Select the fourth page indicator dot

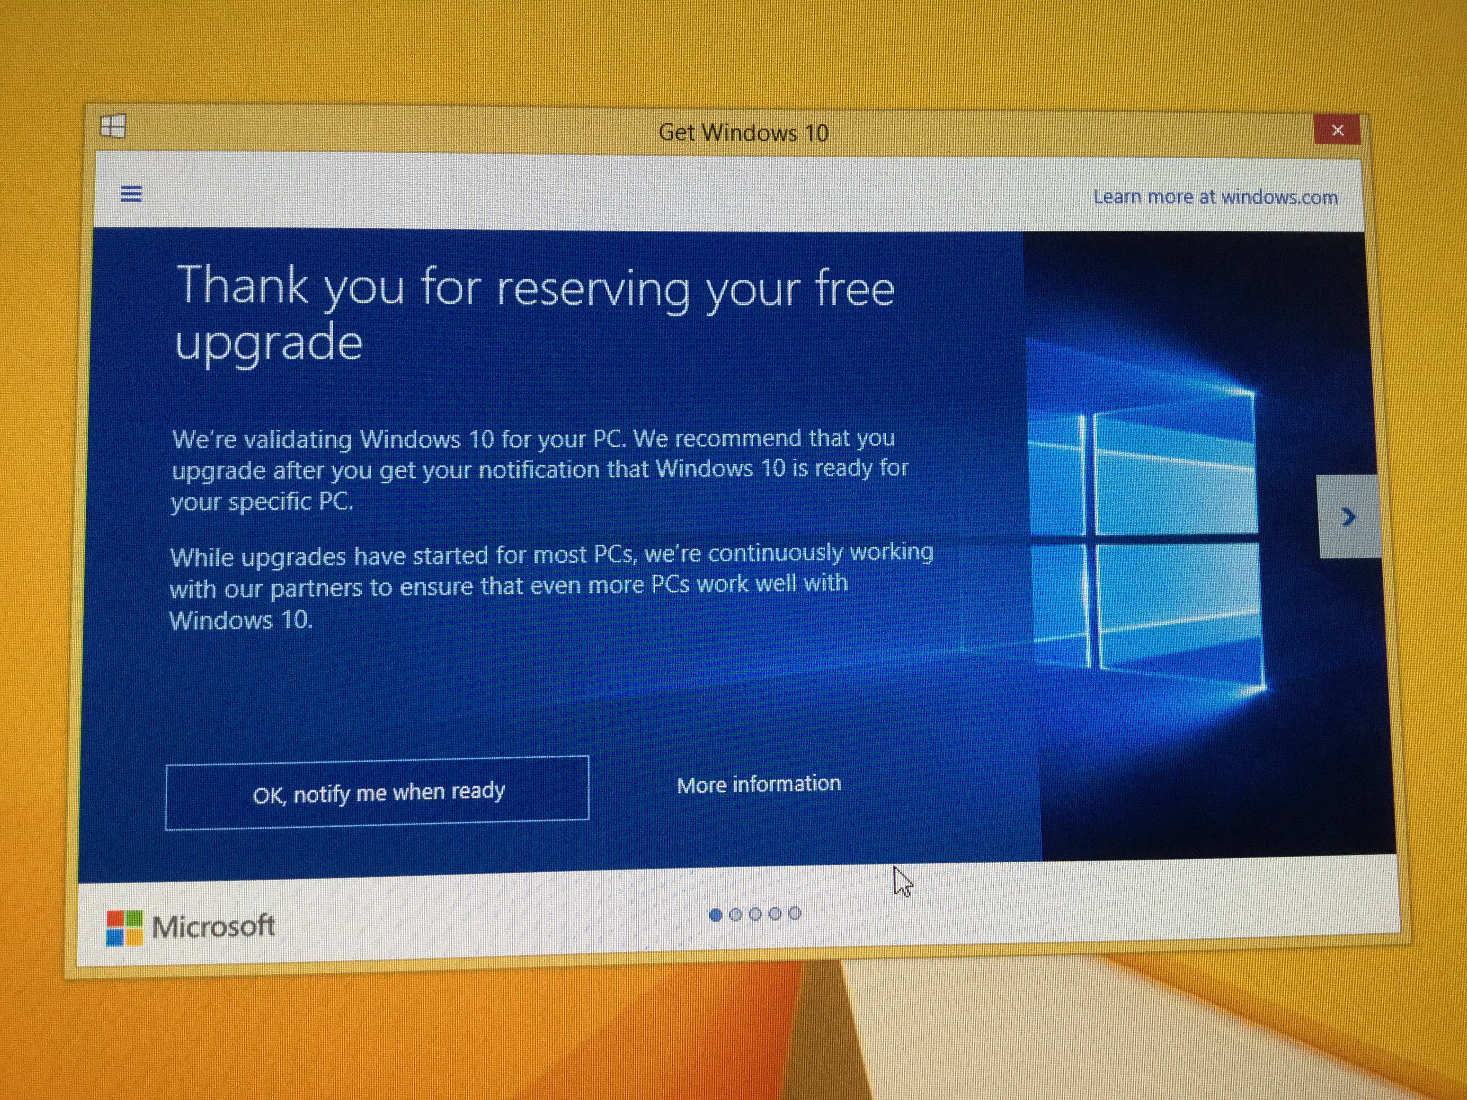(x=775, y=914)
